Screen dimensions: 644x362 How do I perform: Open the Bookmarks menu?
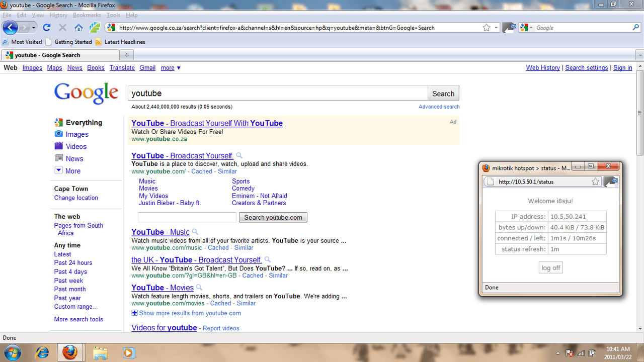coord(87,15)
